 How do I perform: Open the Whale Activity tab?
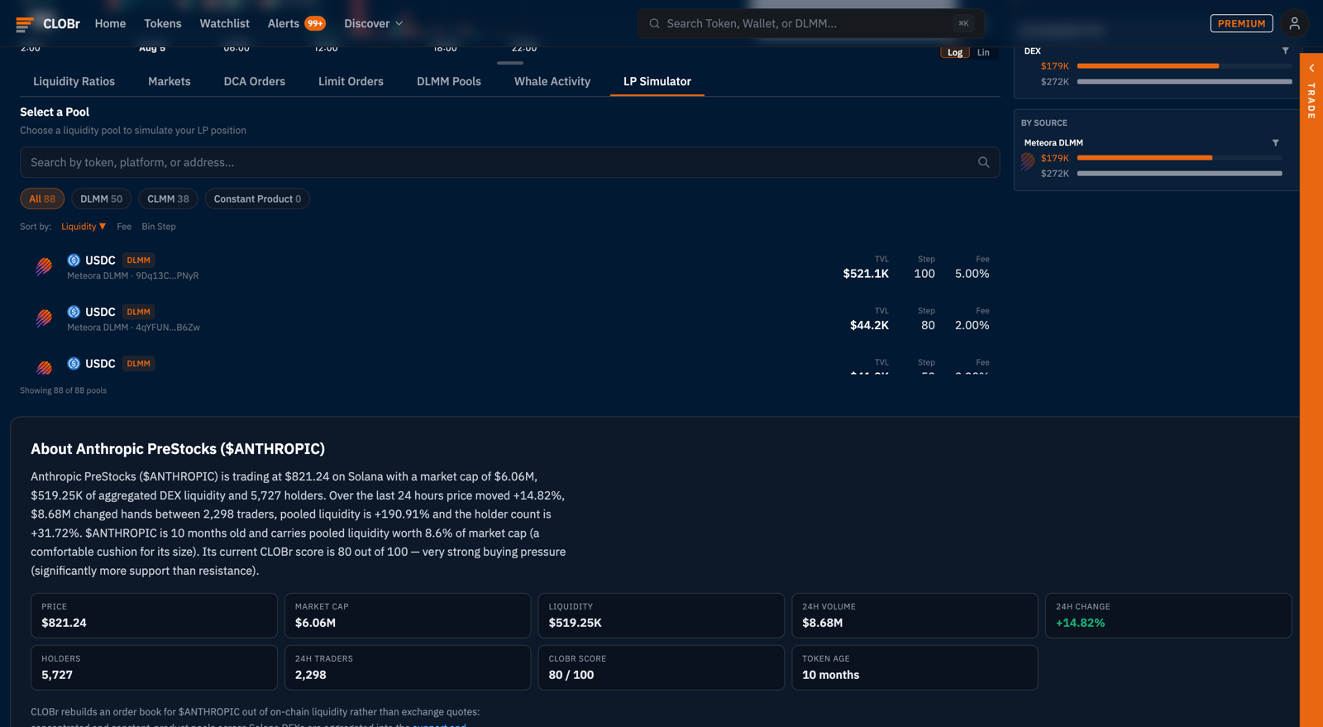pyautogui.click(x=552, y=81)
